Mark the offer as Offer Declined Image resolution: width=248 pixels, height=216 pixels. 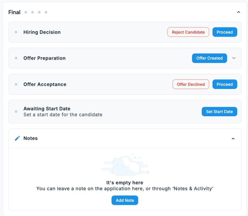point(191,84)
